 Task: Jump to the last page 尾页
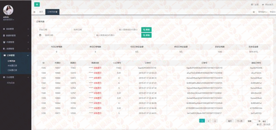[x=230, y=121]
